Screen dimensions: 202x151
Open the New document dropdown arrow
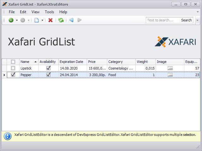[x=42, y=20]
